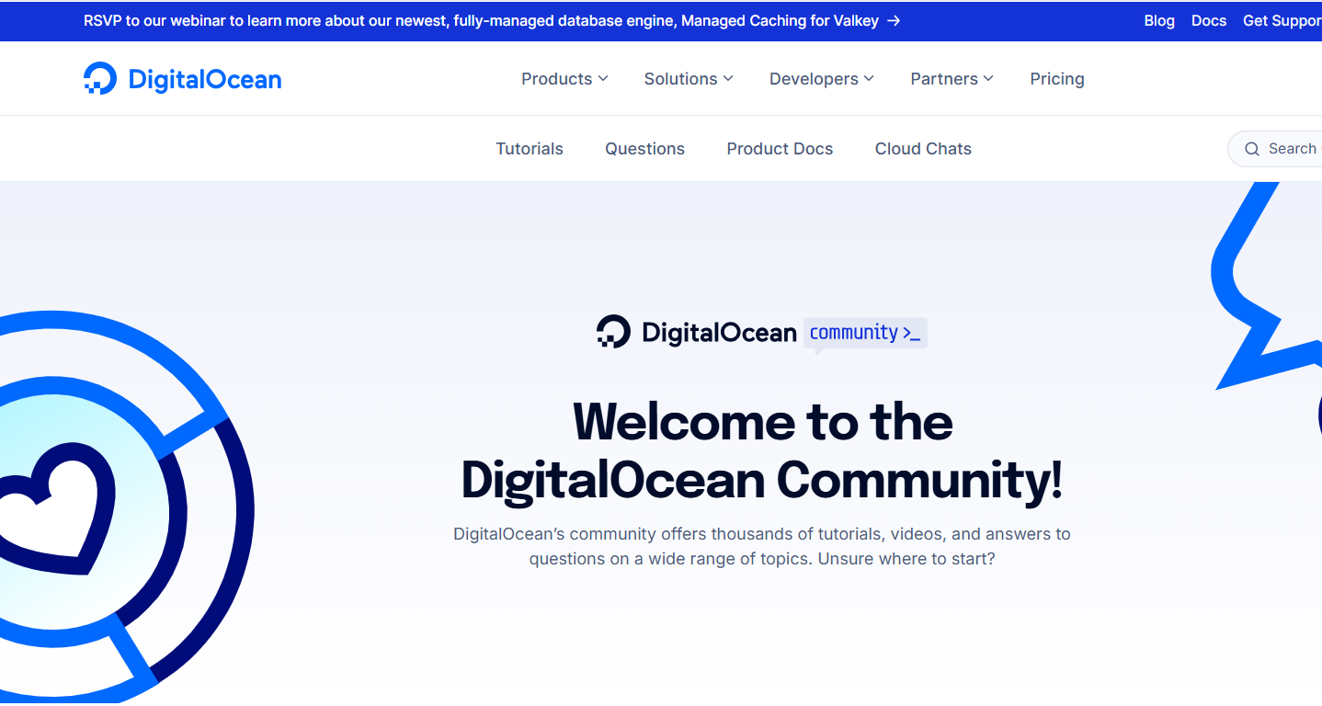Screen dimensions: 1322x706
Task: Switch to the Tutorials tab
Action: tap(530, 148)
